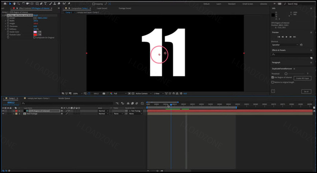Select the Pan Behind anchor point tool

tap(32, 4)
